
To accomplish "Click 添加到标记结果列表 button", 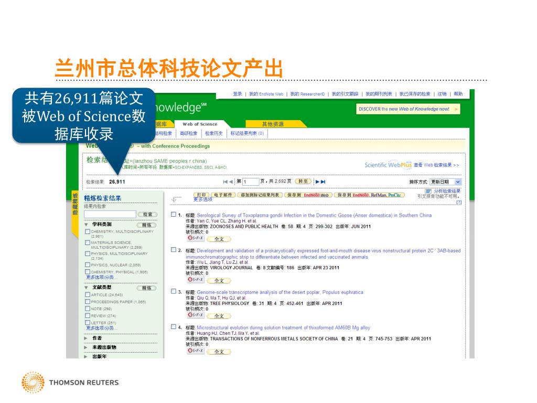I will (x=260, y=195).
